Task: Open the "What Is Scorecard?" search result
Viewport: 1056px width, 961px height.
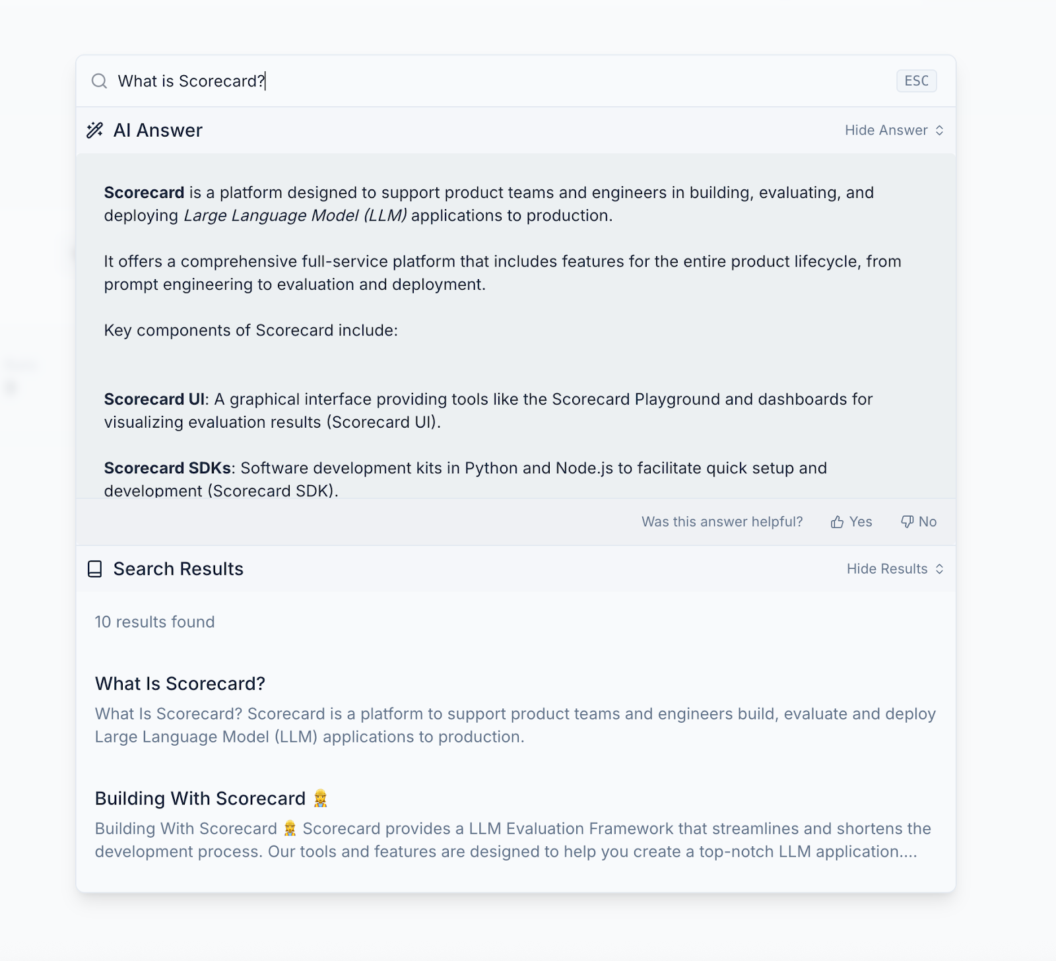Action: click(180, 684)
